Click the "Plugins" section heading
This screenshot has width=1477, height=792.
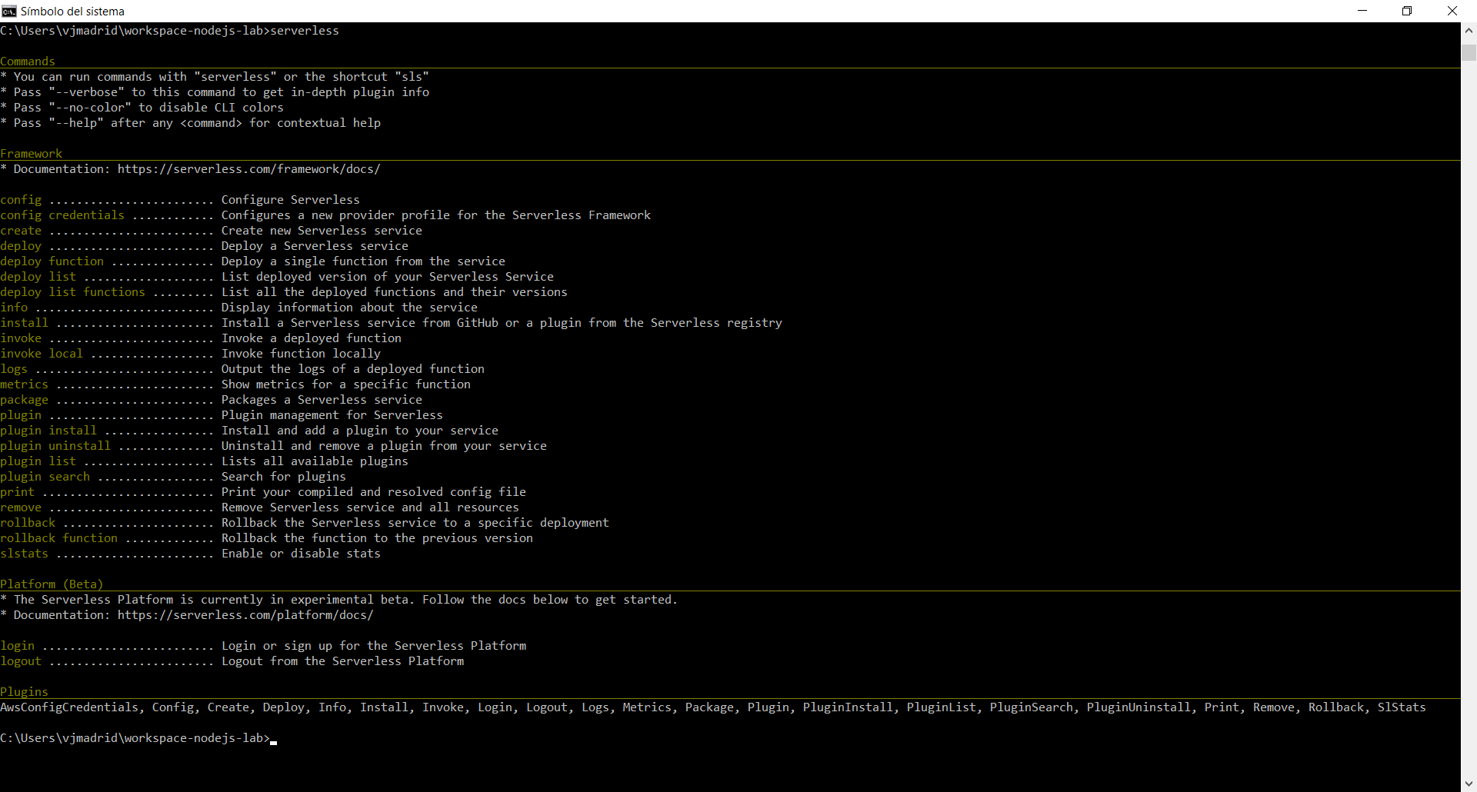(x=24, y=692)
